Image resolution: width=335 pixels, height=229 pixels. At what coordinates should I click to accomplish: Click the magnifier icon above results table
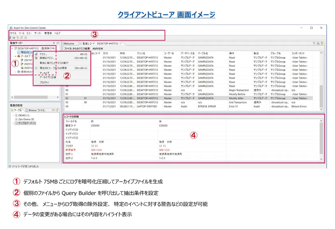tap(318, 43)
